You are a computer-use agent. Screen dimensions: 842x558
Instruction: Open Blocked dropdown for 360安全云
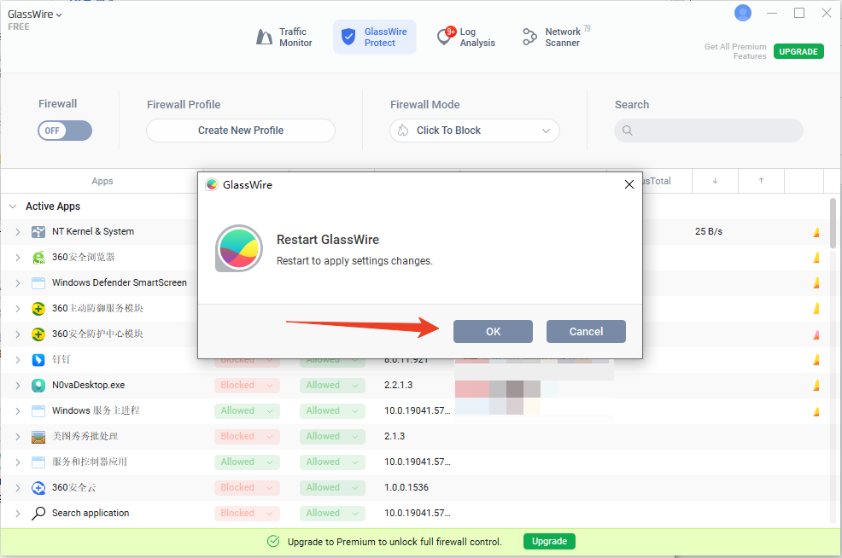coord(247,488)
